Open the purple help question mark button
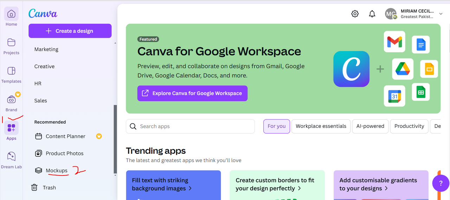Screen dimensions: 450x200 coord(441,183)
